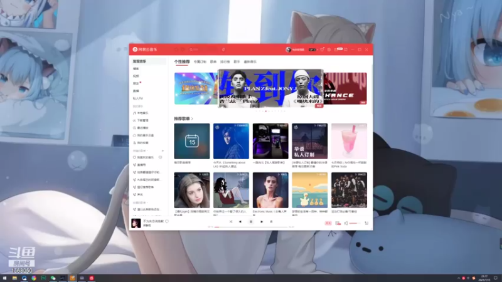
Task: Click the NetEase Cloud Music logo
Action: click(x=145, y=50)
